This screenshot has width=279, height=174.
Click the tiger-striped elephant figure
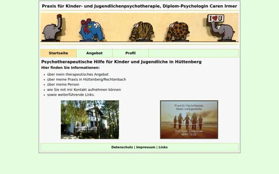pos(141,31)
